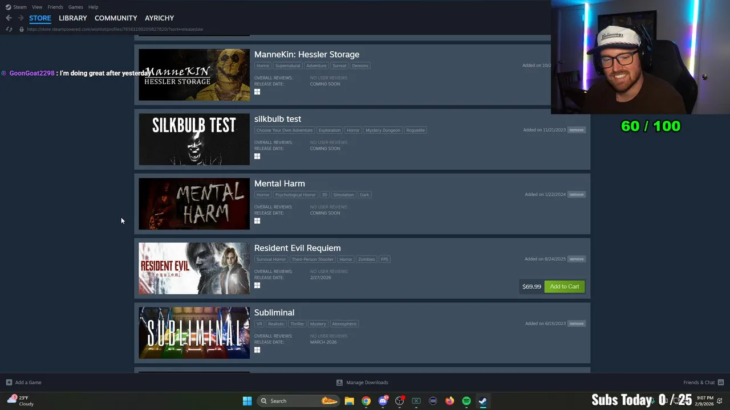This screenshot has height=410, width=730.
Task: Open the Help menu
Action: click(x=94, y=7)
